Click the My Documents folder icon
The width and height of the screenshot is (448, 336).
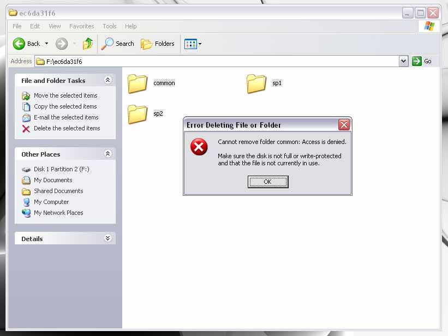pyautogui.click(x=26, y=181)
